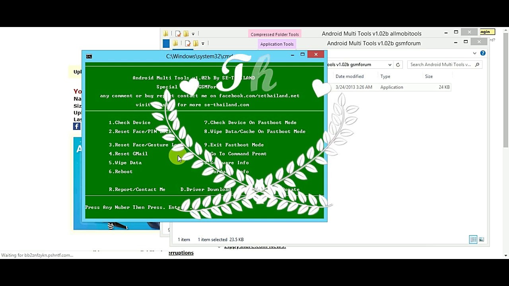This screenshot has height=286, width=509.
Task: Click the '24 KB' size cell
Action: pos(444,87)
